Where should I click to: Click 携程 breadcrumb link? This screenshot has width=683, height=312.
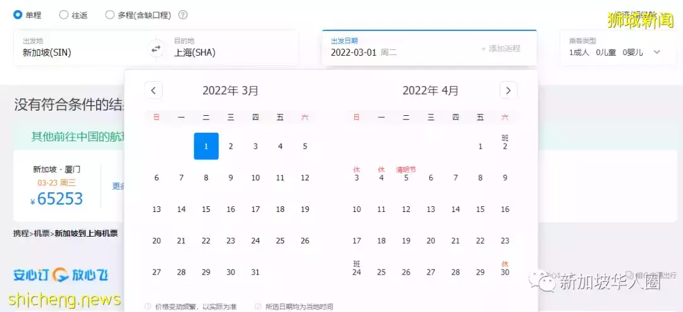tap(22, 233)
